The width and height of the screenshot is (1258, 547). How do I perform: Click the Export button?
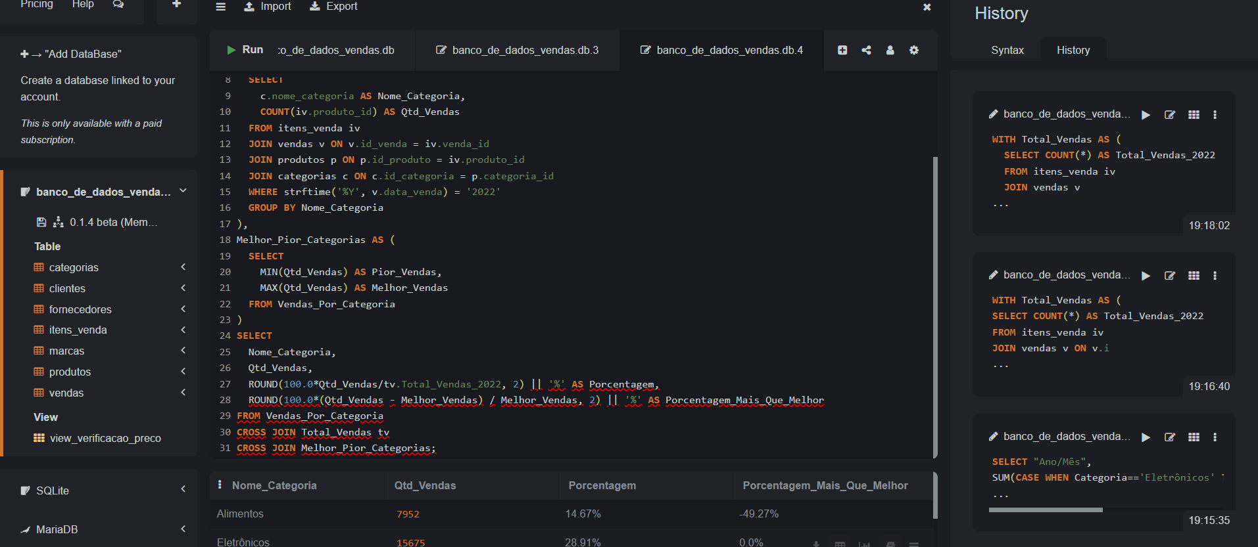[x=333, y=7]
